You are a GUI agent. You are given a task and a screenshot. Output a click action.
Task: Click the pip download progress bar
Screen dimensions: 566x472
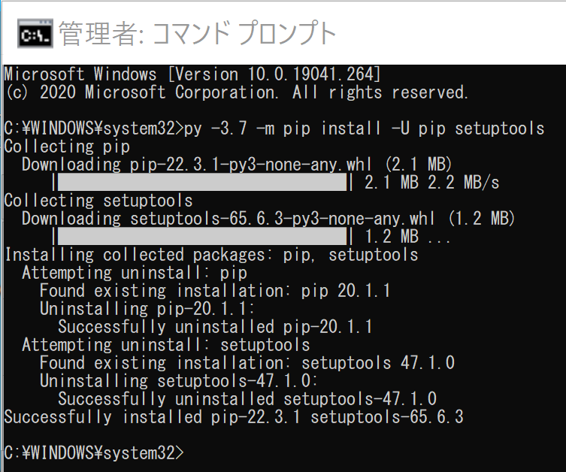[x=202, y=182]
